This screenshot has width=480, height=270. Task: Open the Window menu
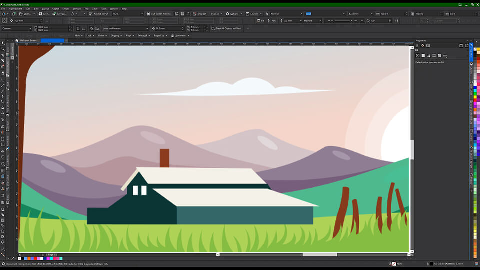(x=114, y=9)
